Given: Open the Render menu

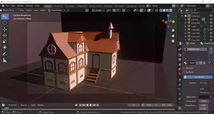Looking at the screenshot, I should pos(20,6).
